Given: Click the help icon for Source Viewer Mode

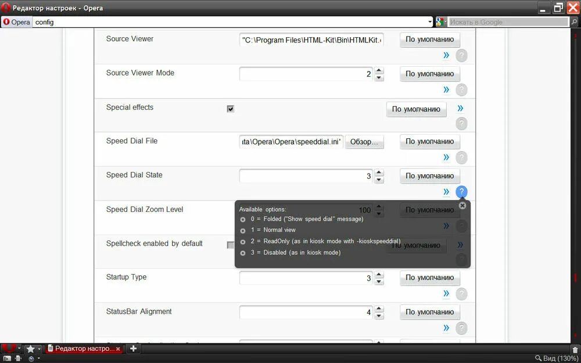Looking at the screenshot, I should point(461,89).
